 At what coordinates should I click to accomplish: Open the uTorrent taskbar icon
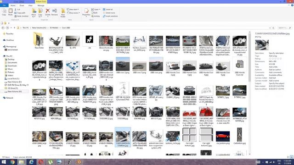[50, 162]
